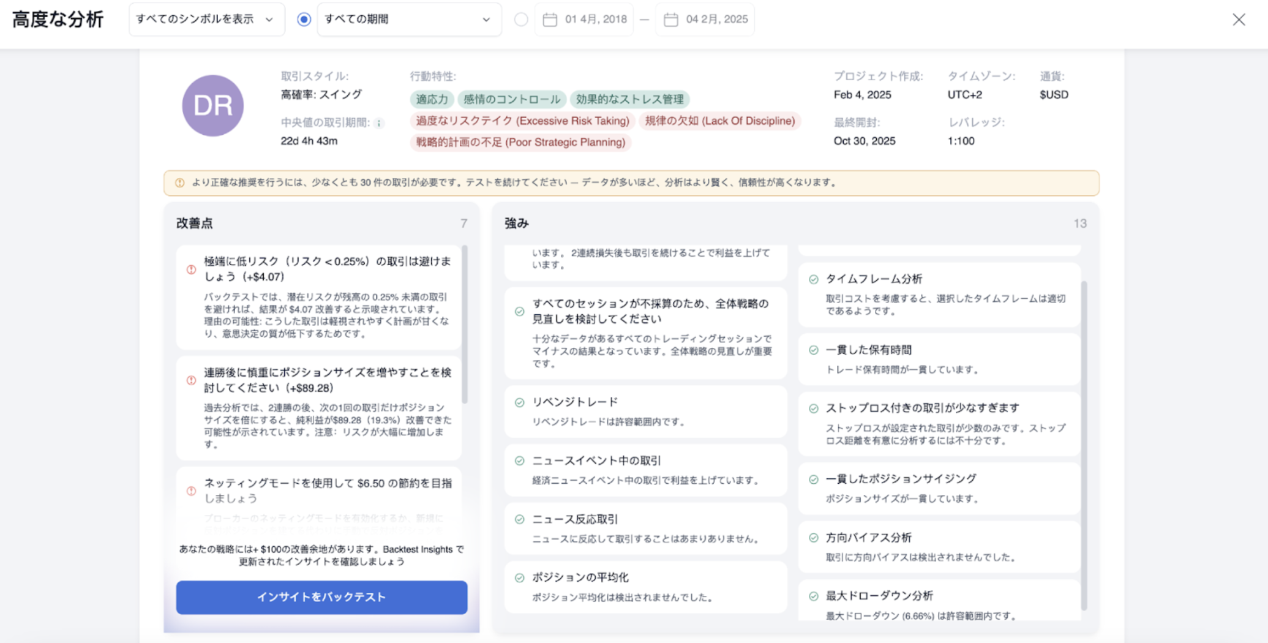Click check icon beside ポジションの平均化
The width and height of the screenshot is (1268, 643).
click(519, 577)
